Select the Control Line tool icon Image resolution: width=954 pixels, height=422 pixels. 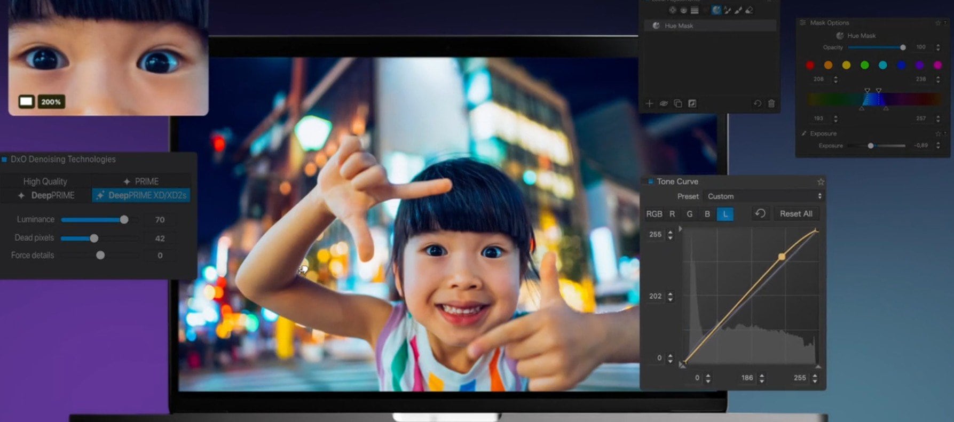[x=683, y=10]
